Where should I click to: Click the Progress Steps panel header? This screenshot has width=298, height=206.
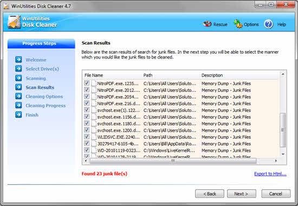point(41,43)
